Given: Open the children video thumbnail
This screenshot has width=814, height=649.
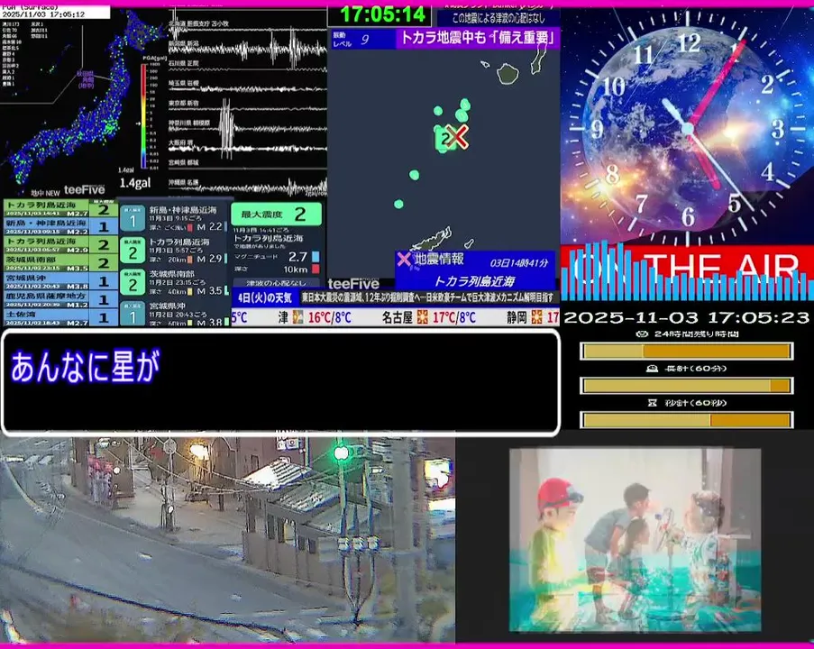Looking at the screenshot, I should click(x=635, y=540).
